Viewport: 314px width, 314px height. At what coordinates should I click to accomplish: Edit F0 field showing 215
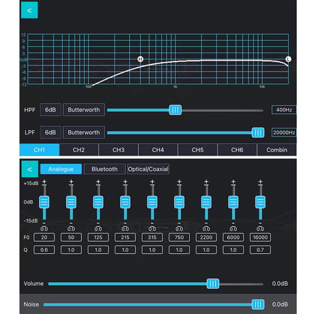pos(125,238)
